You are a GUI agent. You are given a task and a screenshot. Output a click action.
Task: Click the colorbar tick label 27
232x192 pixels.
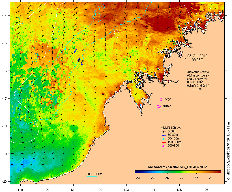coord(196,178)
